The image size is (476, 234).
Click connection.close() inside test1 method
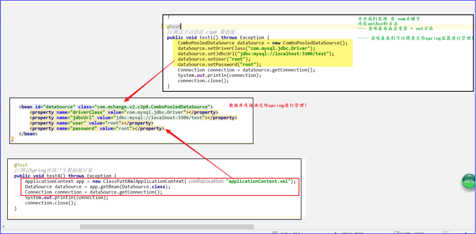pyautogui.click(x=203, y=81)
